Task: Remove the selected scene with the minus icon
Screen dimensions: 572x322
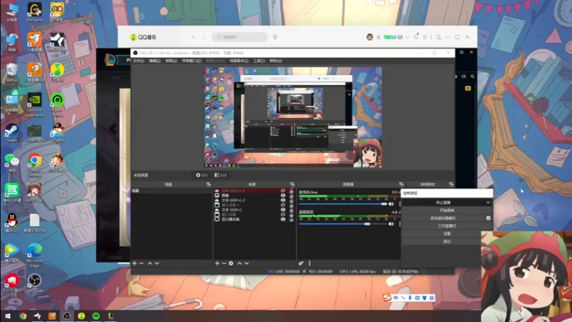Action: (x=142, y=263)
